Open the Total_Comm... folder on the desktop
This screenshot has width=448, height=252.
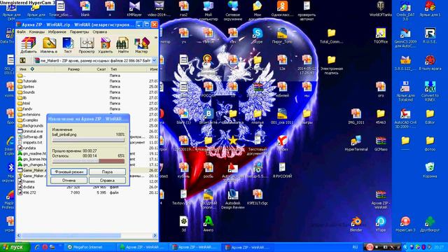point(331,36)
